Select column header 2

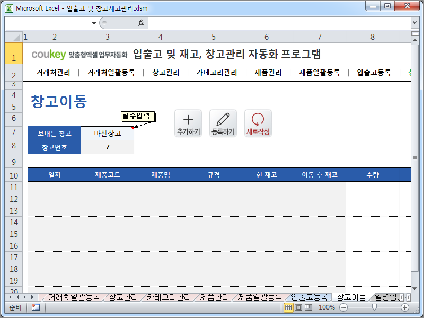pos(55,37)
